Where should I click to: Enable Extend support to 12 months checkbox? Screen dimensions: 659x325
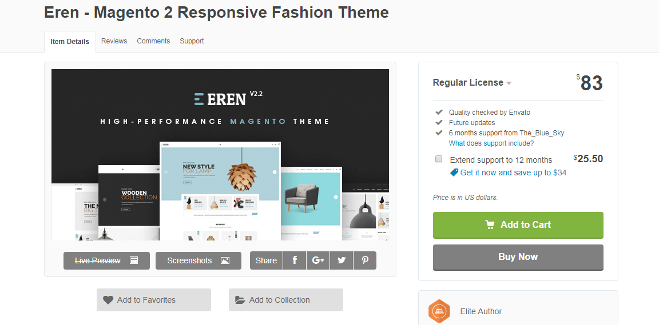point(439,159)
